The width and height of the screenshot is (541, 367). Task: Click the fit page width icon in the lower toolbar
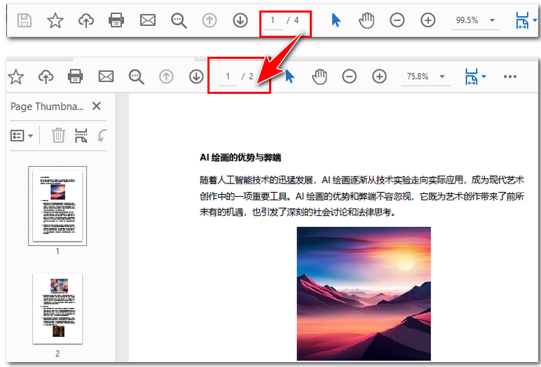click(x=472, y=76)
